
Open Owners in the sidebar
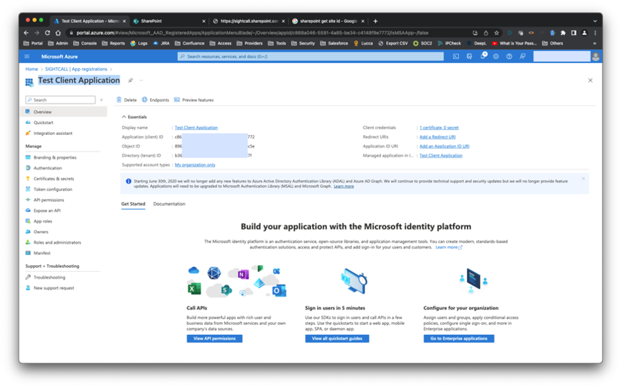[x=41, y=232]
